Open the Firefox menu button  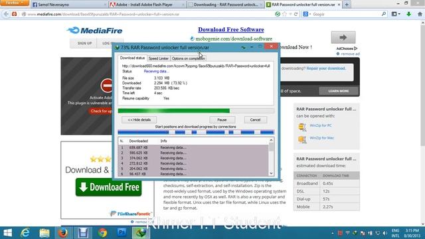pyautogui.click(x=15, y=3)
